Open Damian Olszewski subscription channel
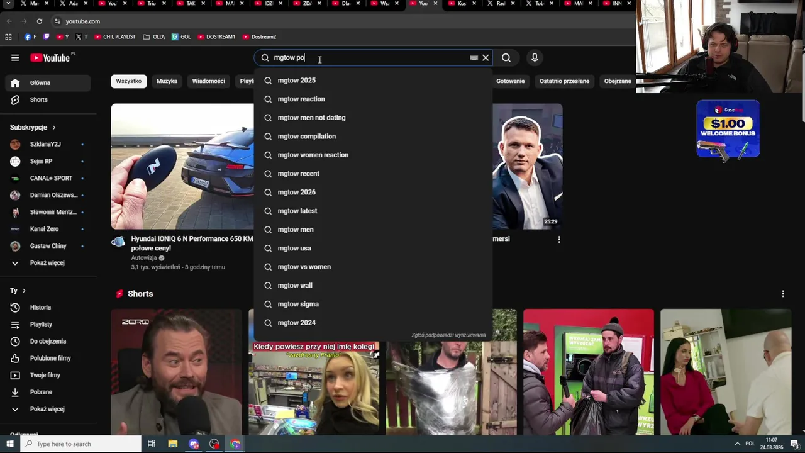This screenshot has height=453, width=805. click(48, 195)
